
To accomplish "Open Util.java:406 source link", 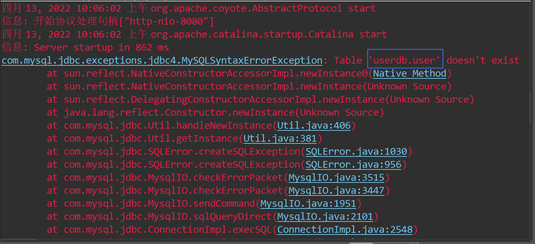I will click(x=314, y=125).
